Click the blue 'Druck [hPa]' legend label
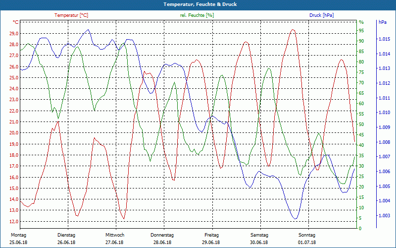The width and height of the screenshot is (396, 248). tap(321, 15)
